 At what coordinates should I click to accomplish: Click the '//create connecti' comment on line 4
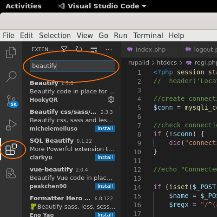pyautogui.click(x=185, y=99)
